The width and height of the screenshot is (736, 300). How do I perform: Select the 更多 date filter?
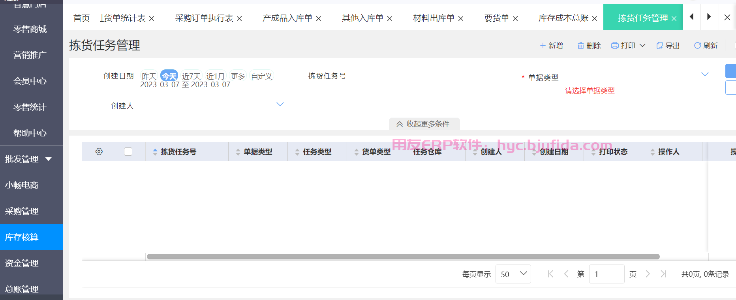(238, 76)
